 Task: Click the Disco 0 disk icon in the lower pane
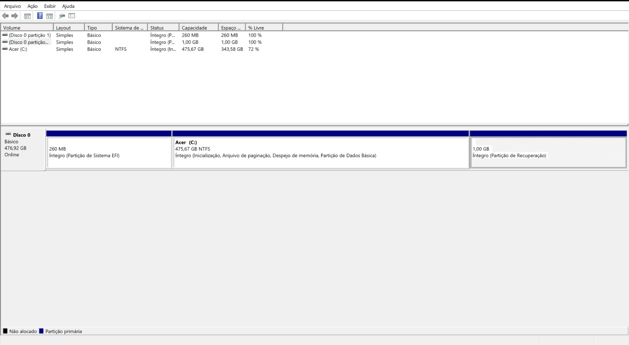[8, 134]
